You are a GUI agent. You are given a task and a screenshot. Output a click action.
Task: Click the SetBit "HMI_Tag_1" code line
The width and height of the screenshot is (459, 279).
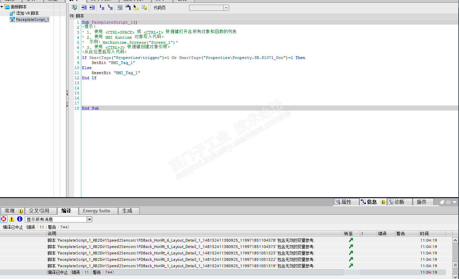(113, 63)
